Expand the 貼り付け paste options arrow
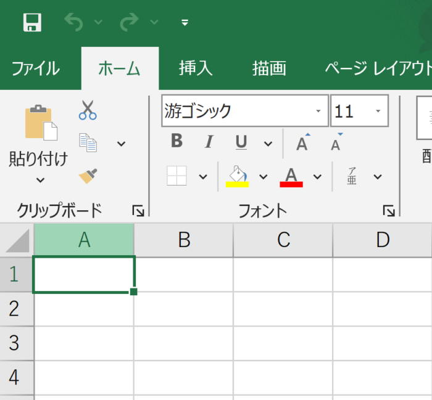Screen dimensions: 432x400 (x=40, y=180)
